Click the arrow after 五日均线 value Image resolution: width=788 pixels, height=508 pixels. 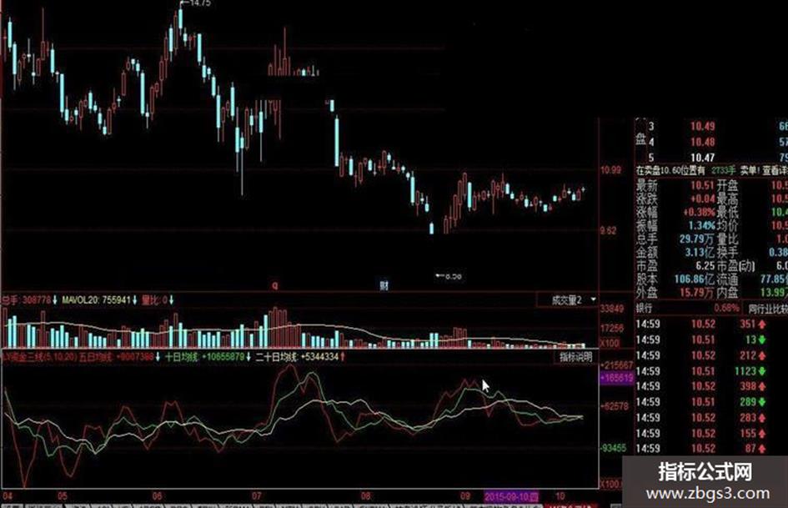[158, 357]
